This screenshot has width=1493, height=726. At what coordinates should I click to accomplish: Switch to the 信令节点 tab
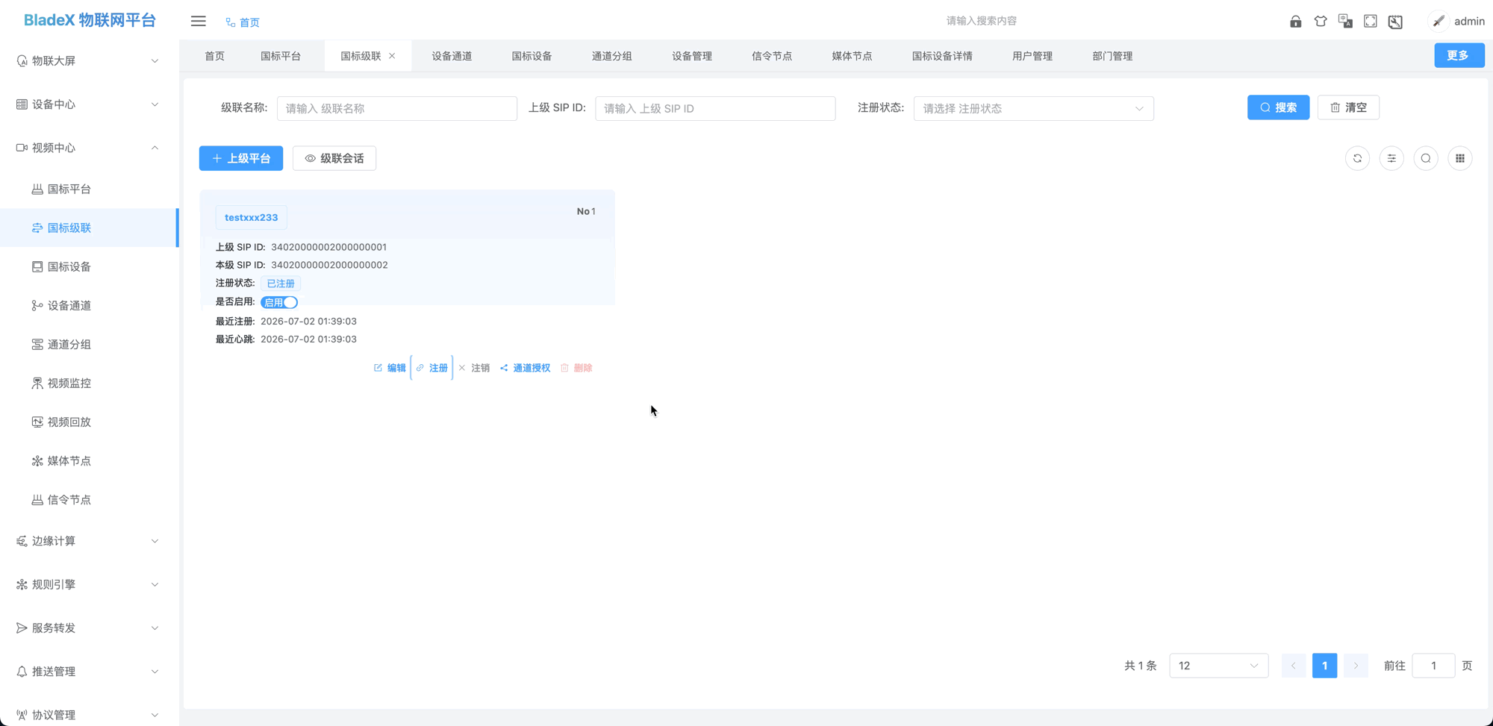click(x=772, y=56)
